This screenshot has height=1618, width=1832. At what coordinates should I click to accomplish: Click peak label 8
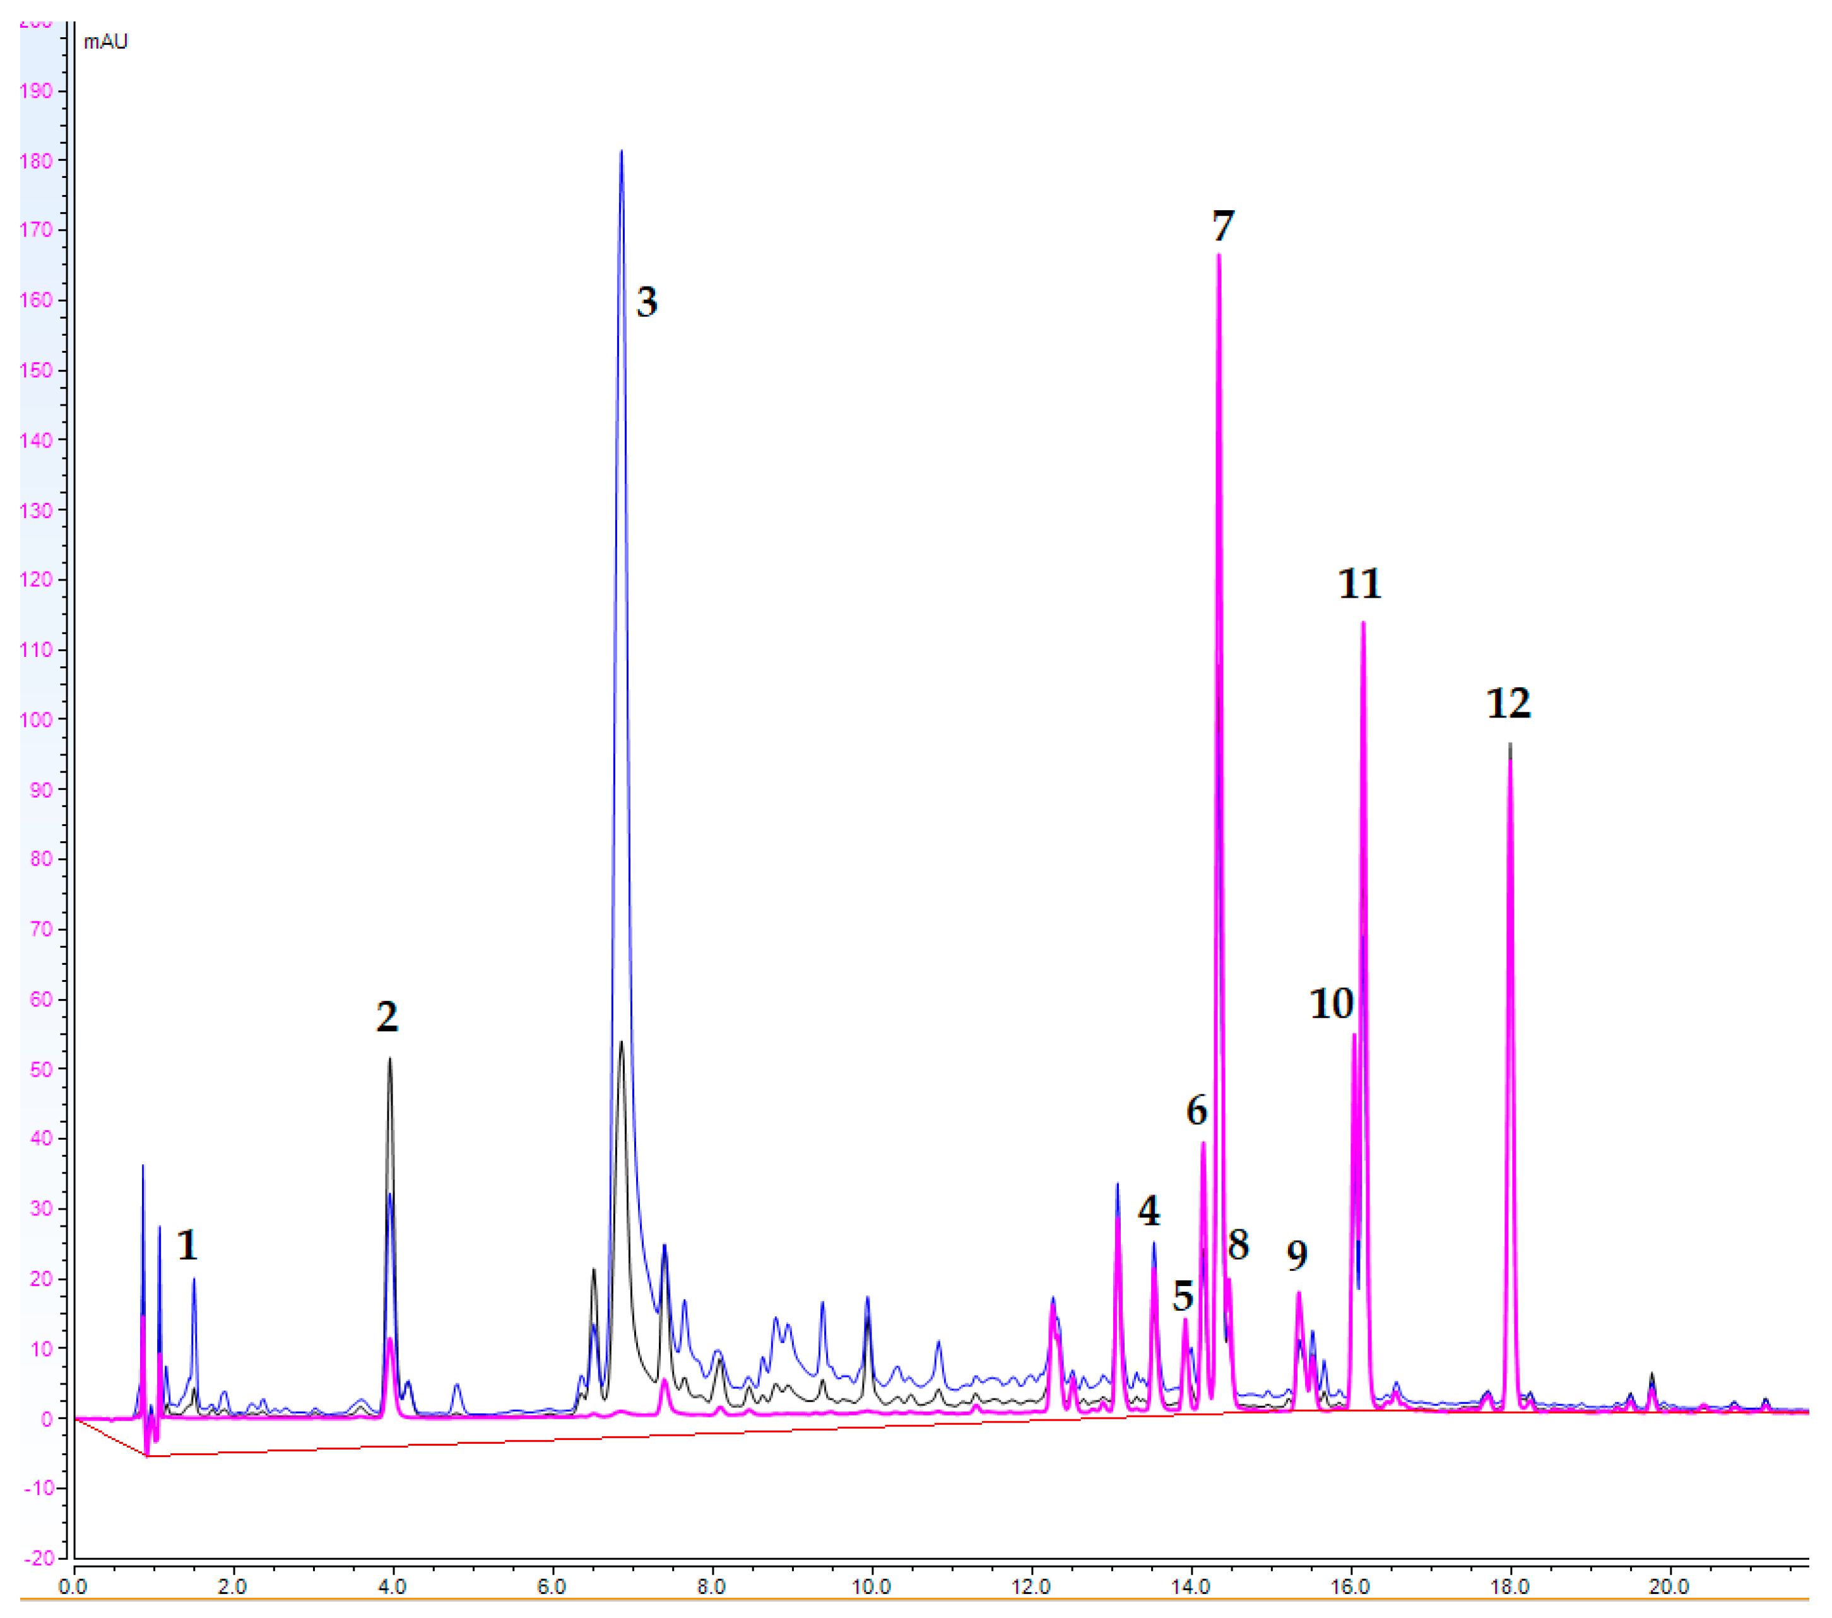(1238, 1244)
